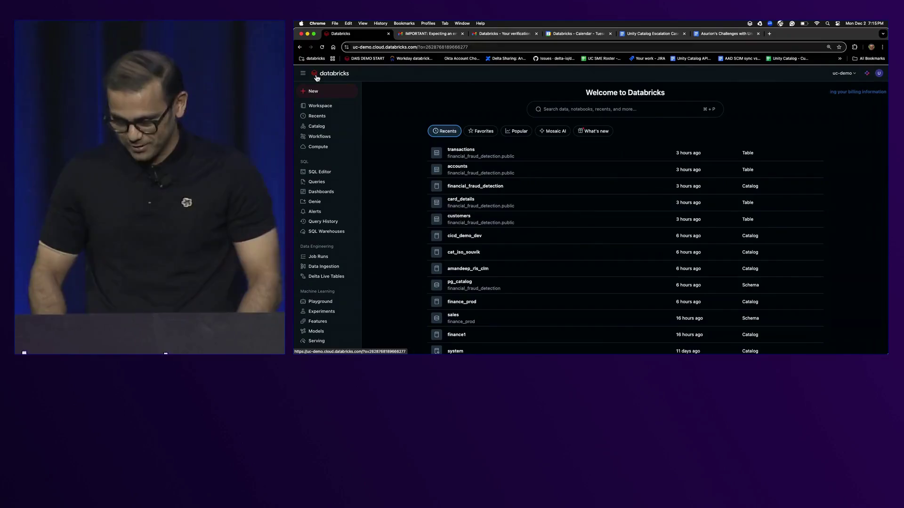The height and width of the screenshot is (508, 904).
Task: Open the Chrome extensions puzzle icon
Action: click(x=855, y=47)
